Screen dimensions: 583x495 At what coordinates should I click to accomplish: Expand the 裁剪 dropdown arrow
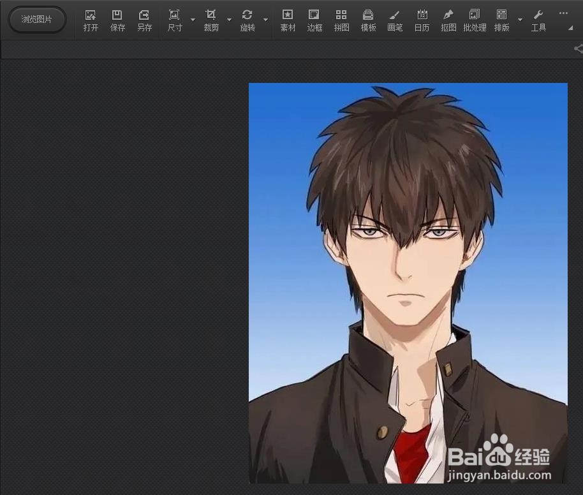point(229,19)
